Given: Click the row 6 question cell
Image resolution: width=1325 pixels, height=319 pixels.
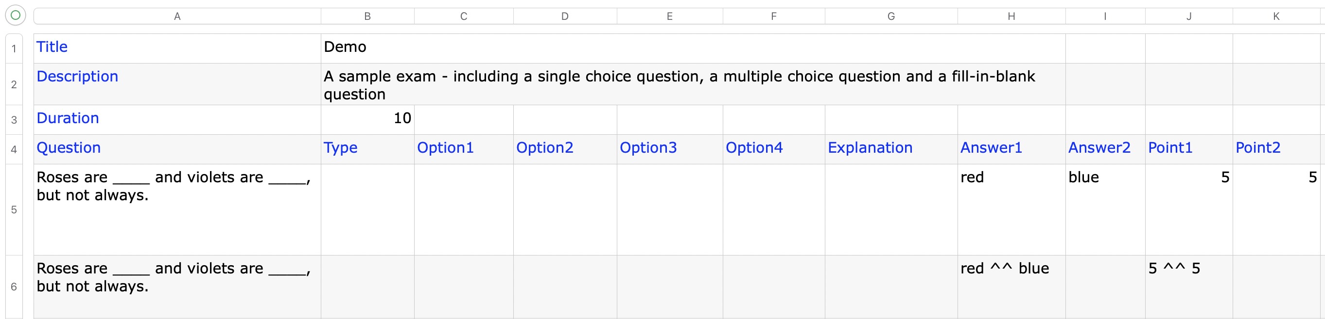Looking at the screenshot, I should pos(177,287).
